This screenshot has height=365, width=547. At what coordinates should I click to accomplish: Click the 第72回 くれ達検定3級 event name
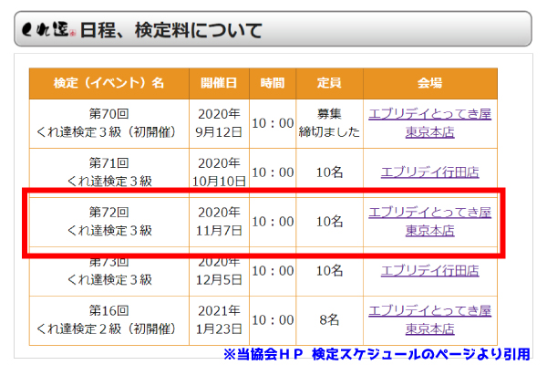point(108,221)
